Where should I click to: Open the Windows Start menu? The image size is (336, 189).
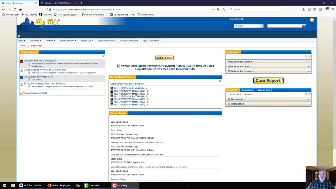coord(4,185)
